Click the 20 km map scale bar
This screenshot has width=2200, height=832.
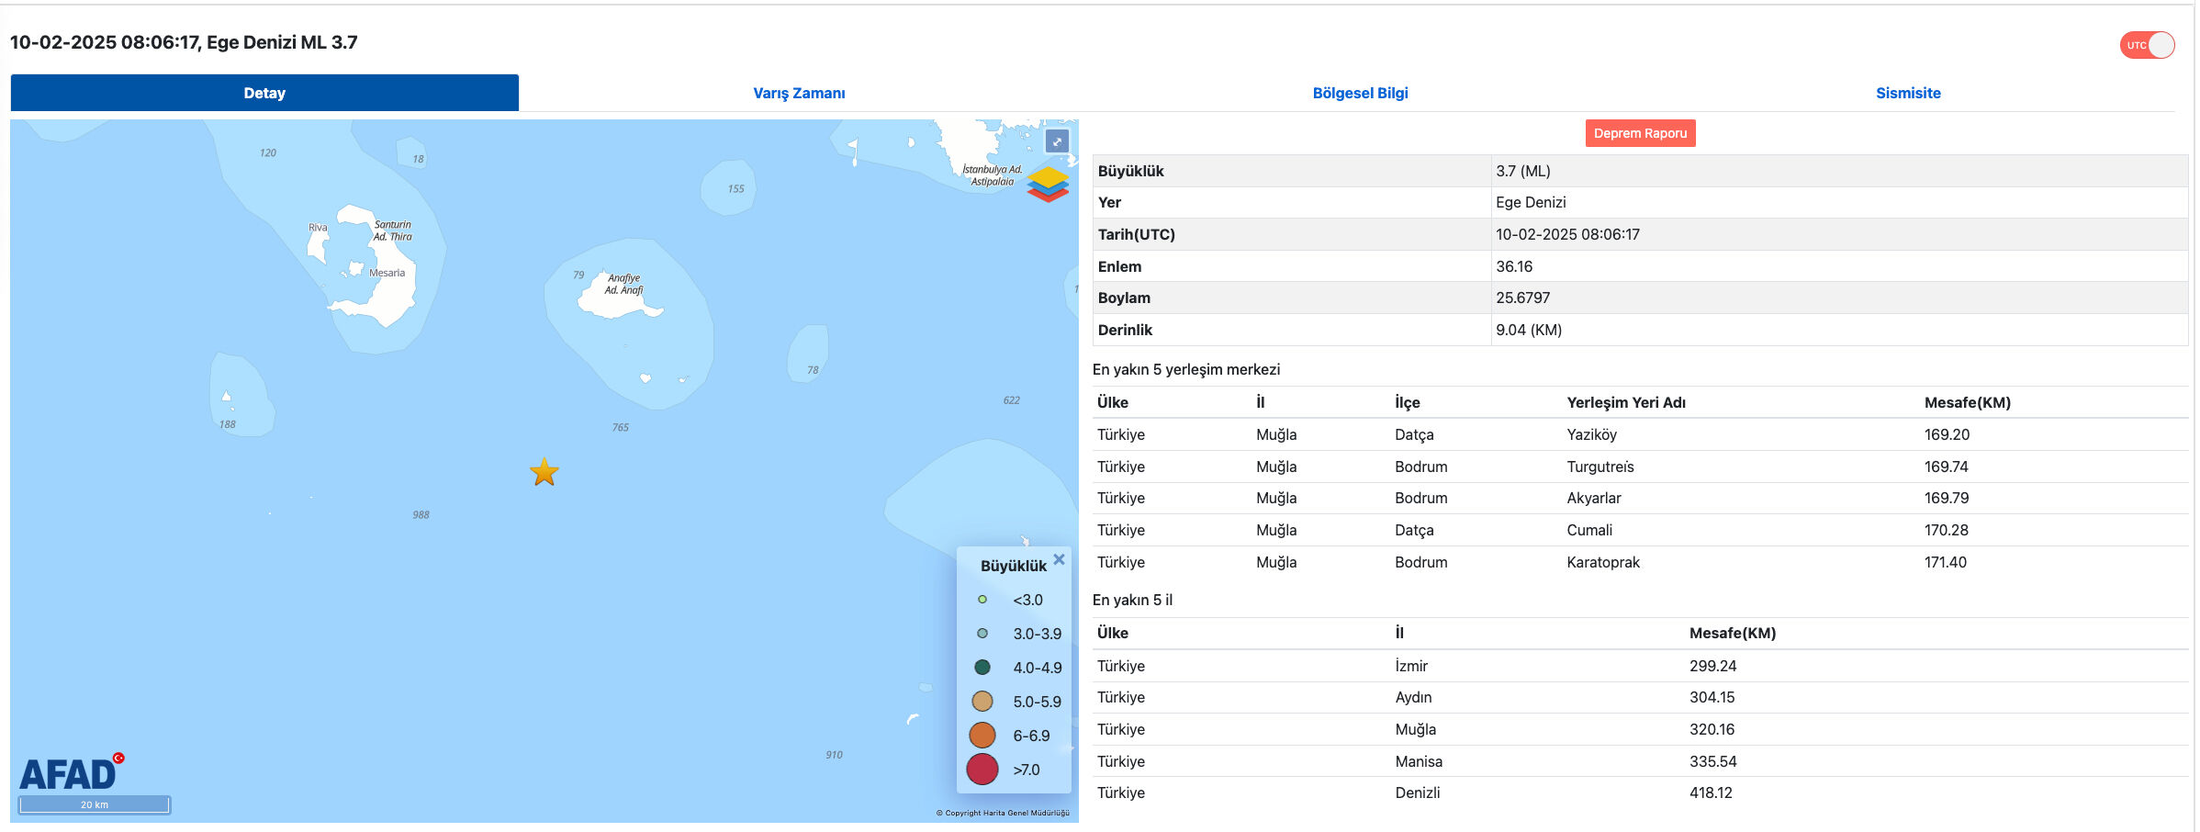(95, 804)
